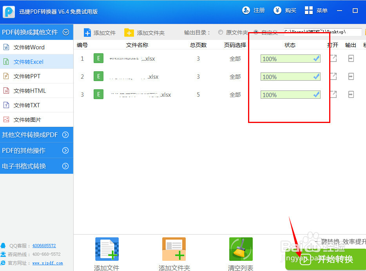366x271 pixels.
Task: Open the grid menu icon
Action: pyautogui.click(x=308, y=11)
